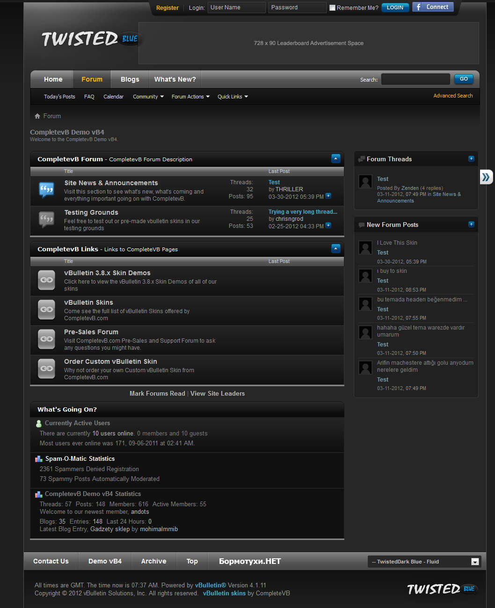Click the search GO button
The image size is (495, 608).
(x=464, y=79)
